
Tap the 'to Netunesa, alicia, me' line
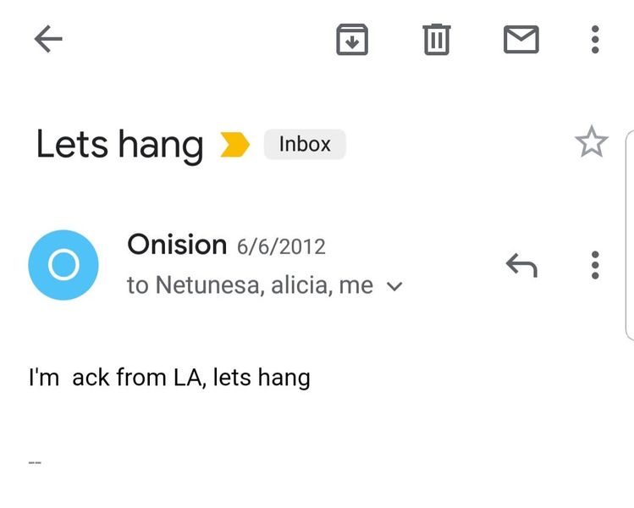[250, 286]
